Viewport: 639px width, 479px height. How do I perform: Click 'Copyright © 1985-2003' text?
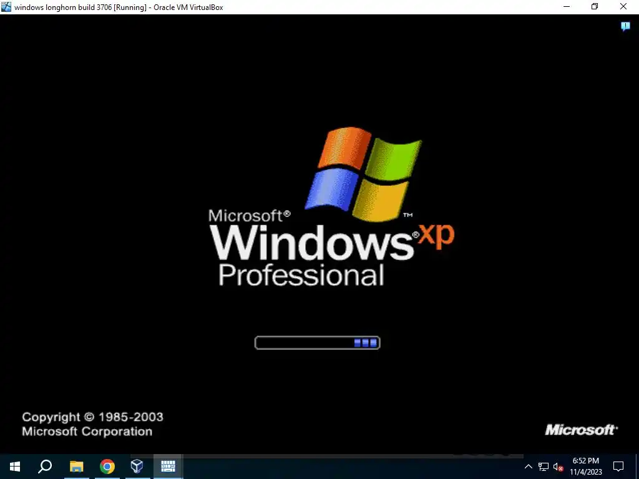[x=92, y=417]
